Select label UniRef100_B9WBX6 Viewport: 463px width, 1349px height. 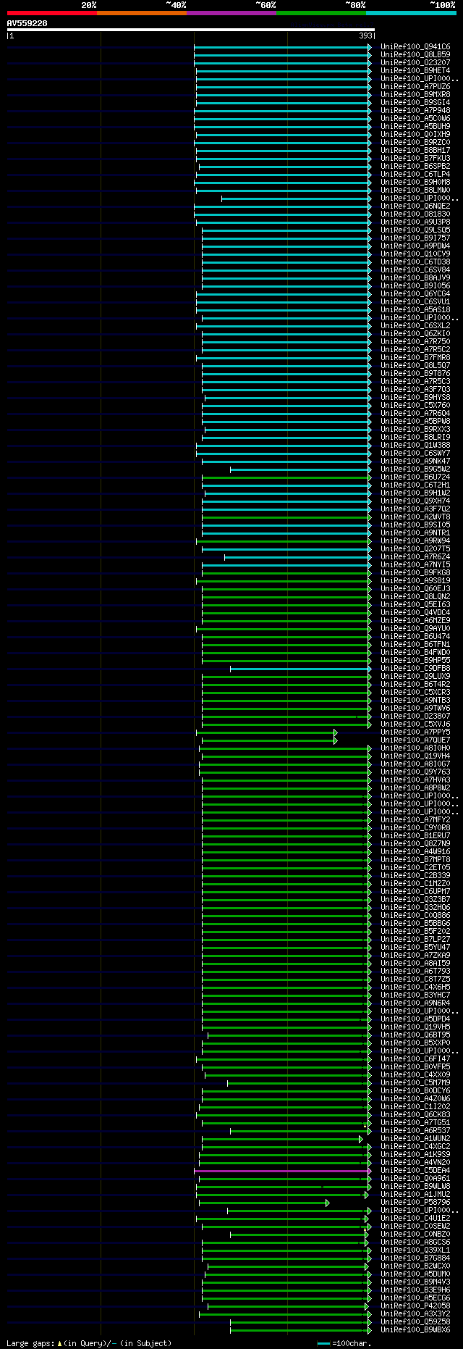click(x=415, y=1330)
